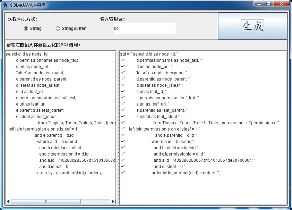Click the variable name input field
The width and height of the screenshot is (292, 210).
tap(144, 28)
